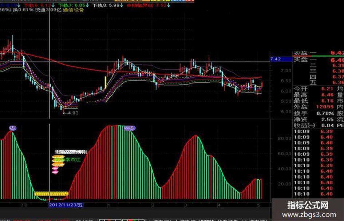Click the 4.93 low price annotation

point(71,113)
